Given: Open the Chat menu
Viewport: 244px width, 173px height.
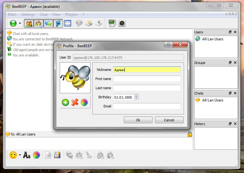Looking at the screenshot, I should click(x=43, y=14).
